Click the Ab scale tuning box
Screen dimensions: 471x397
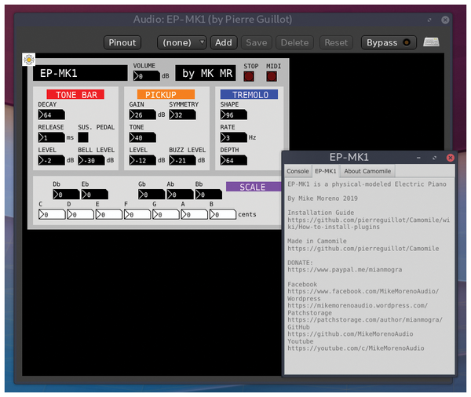[181, 195]
